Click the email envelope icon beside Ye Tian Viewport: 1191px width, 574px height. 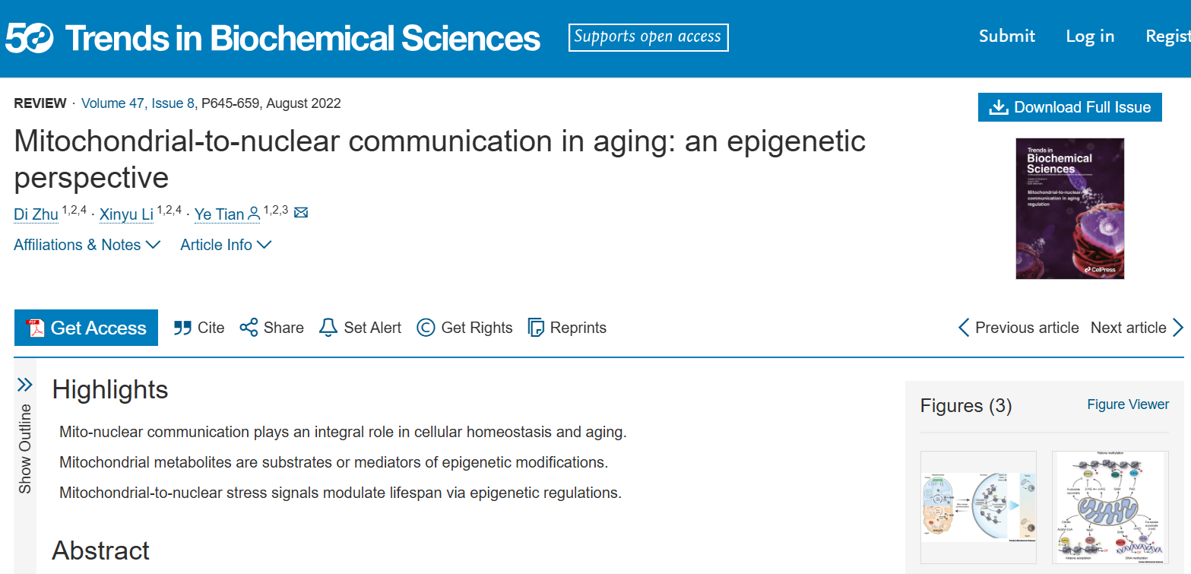pos(301,213)
